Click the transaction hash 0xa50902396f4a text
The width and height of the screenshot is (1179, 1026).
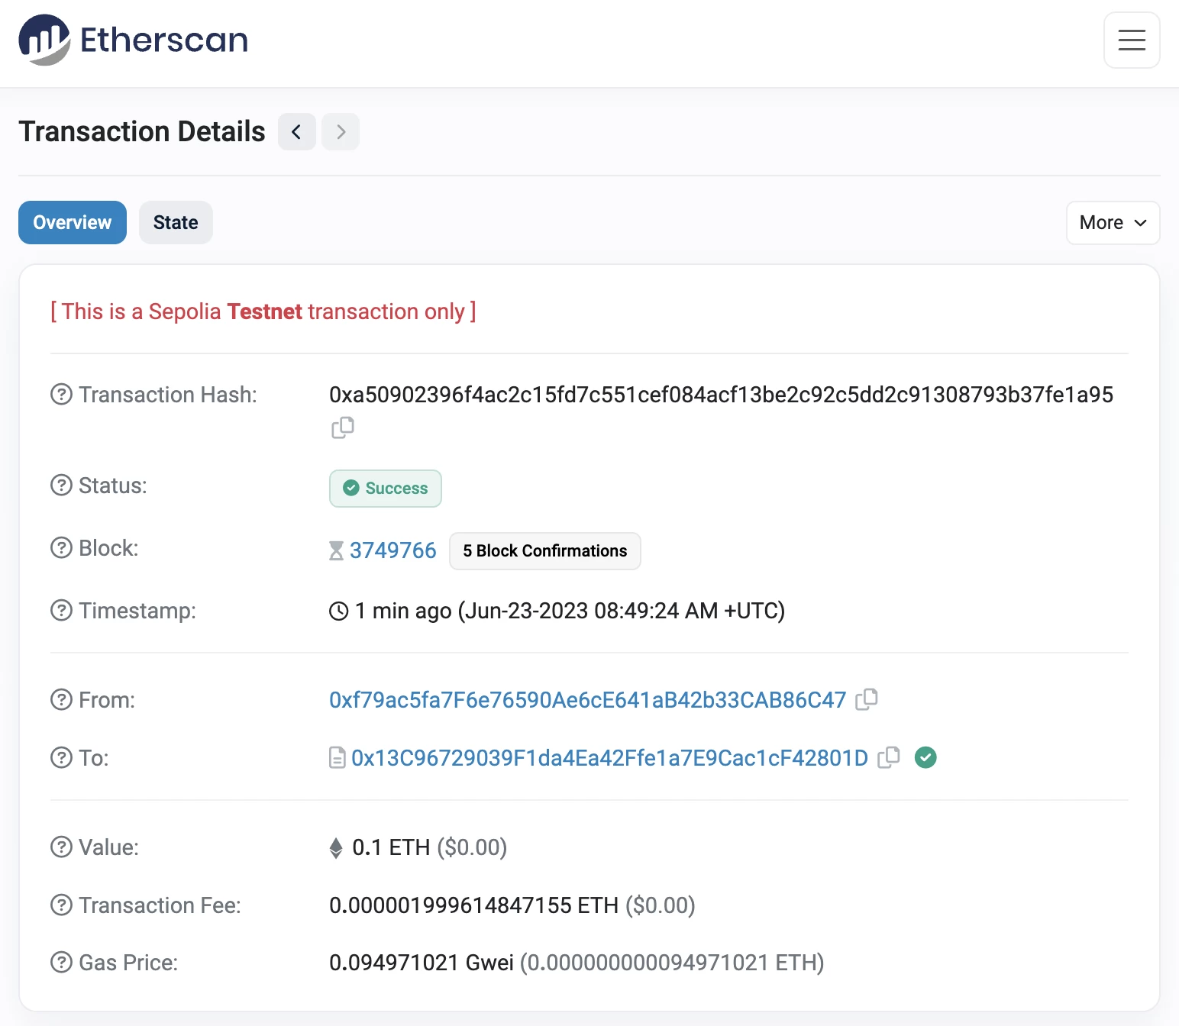tap(722, 395)
